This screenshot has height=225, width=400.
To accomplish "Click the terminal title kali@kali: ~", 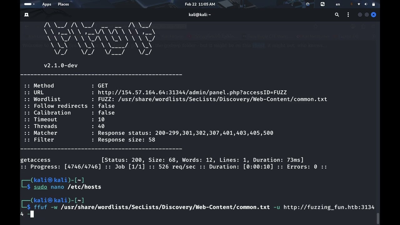I will click(x=200, y=15).
